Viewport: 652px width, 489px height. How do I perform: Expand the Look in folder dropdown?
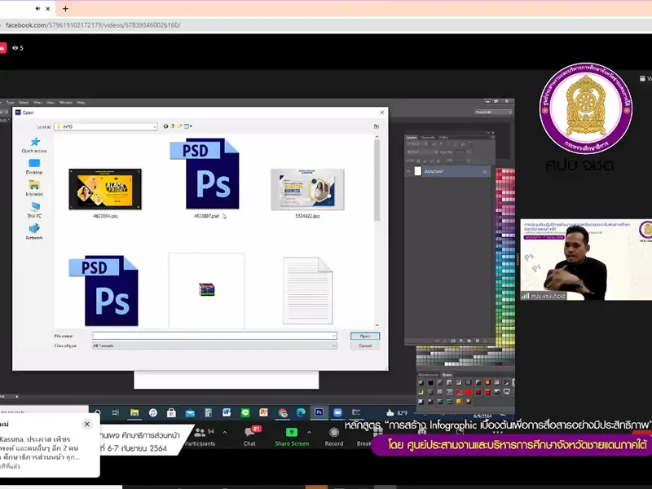point(154,126)
